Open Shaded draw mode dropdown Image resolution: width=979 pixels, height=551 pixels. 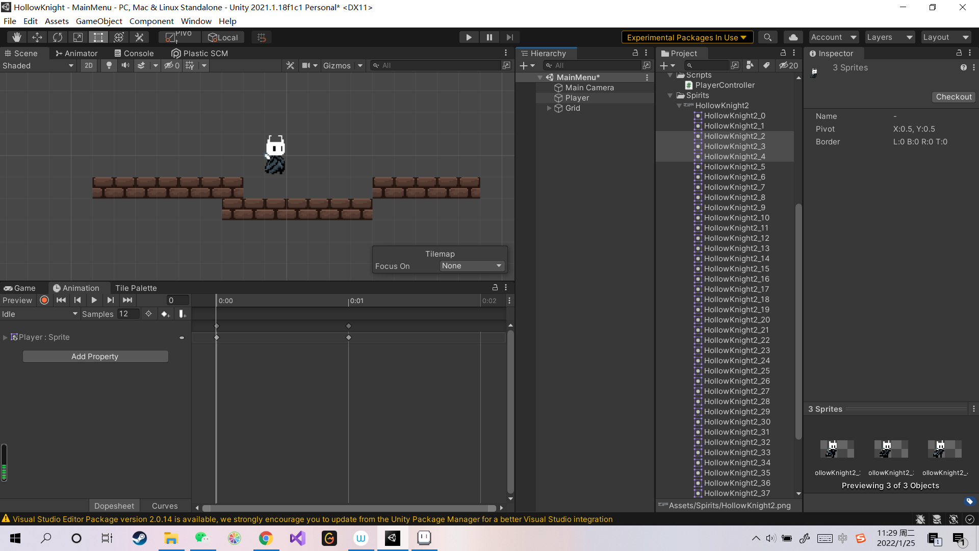(38, 65)
